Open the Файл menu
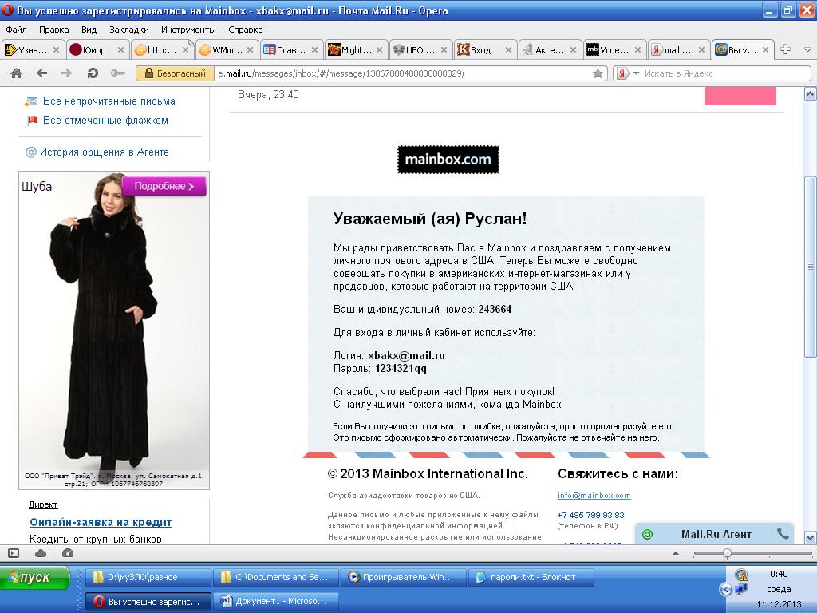 pos(17,30)
